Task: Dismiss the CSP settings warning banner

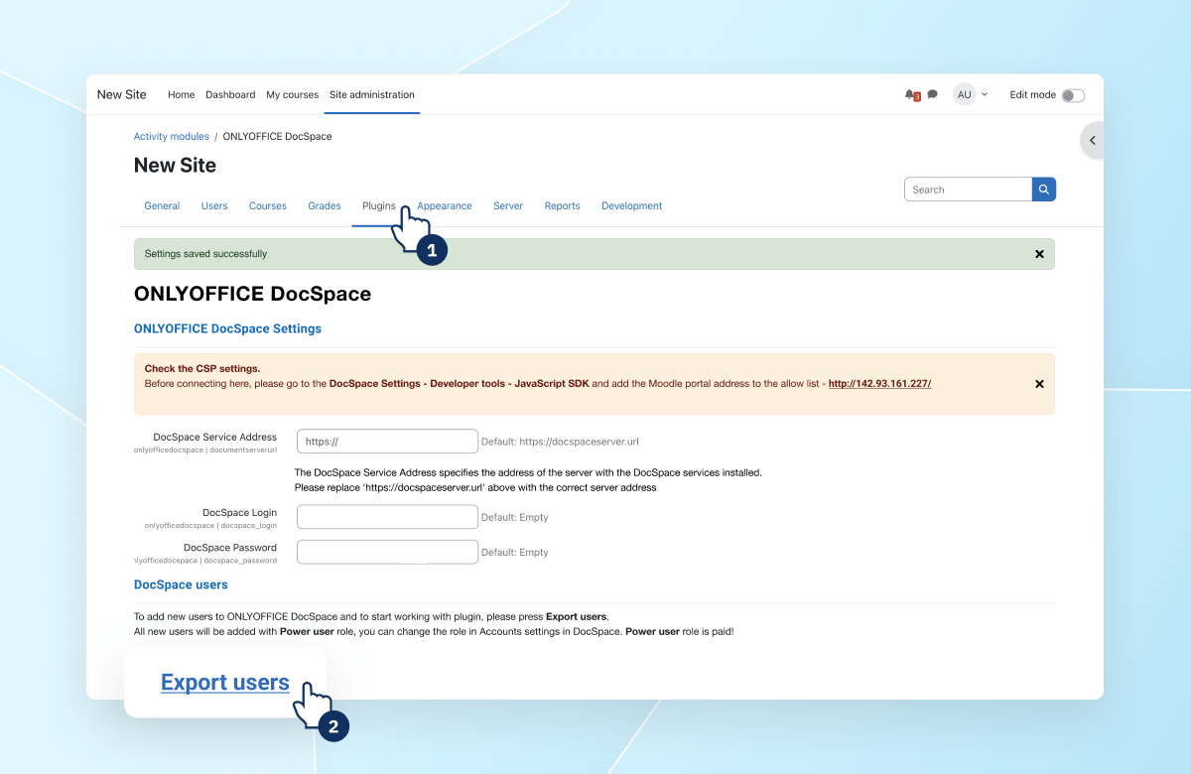Action: pos(1039,383)
